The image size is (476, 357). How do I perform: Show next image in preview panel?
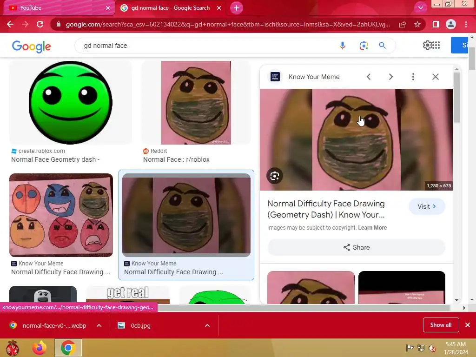[x=391, y=77]
